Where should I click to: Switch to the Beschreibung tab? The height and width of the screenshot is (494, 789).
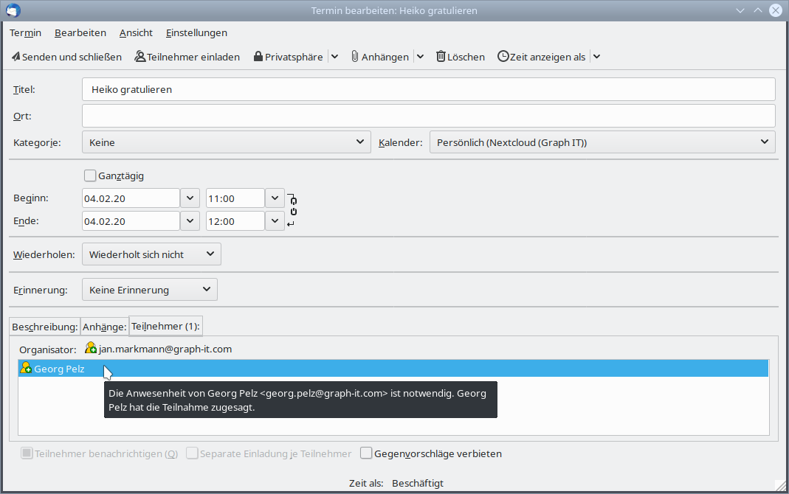pyautogui.click(x=44, y=327)
